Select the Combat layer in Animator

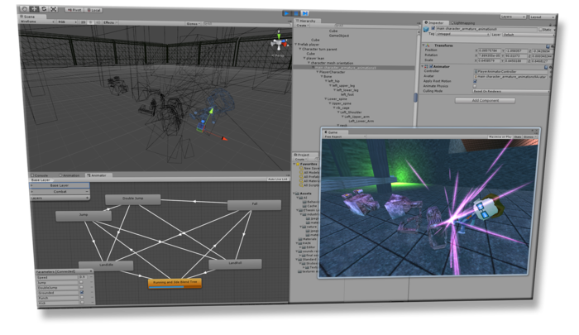pos(60,192)
